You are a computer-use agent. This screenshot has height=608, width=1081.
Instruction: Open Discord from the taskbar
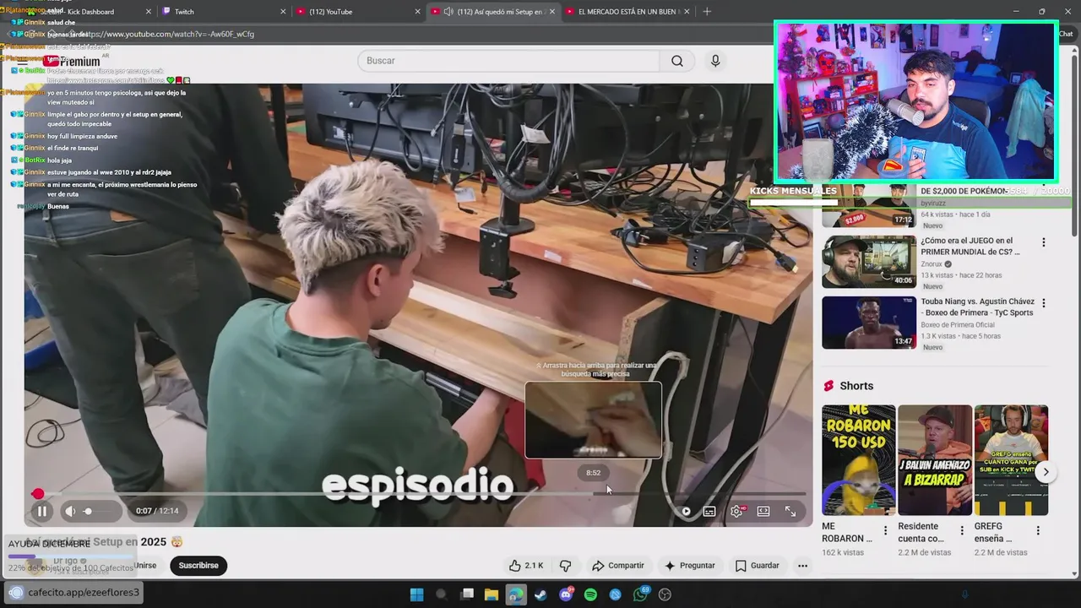coord(566,594)
